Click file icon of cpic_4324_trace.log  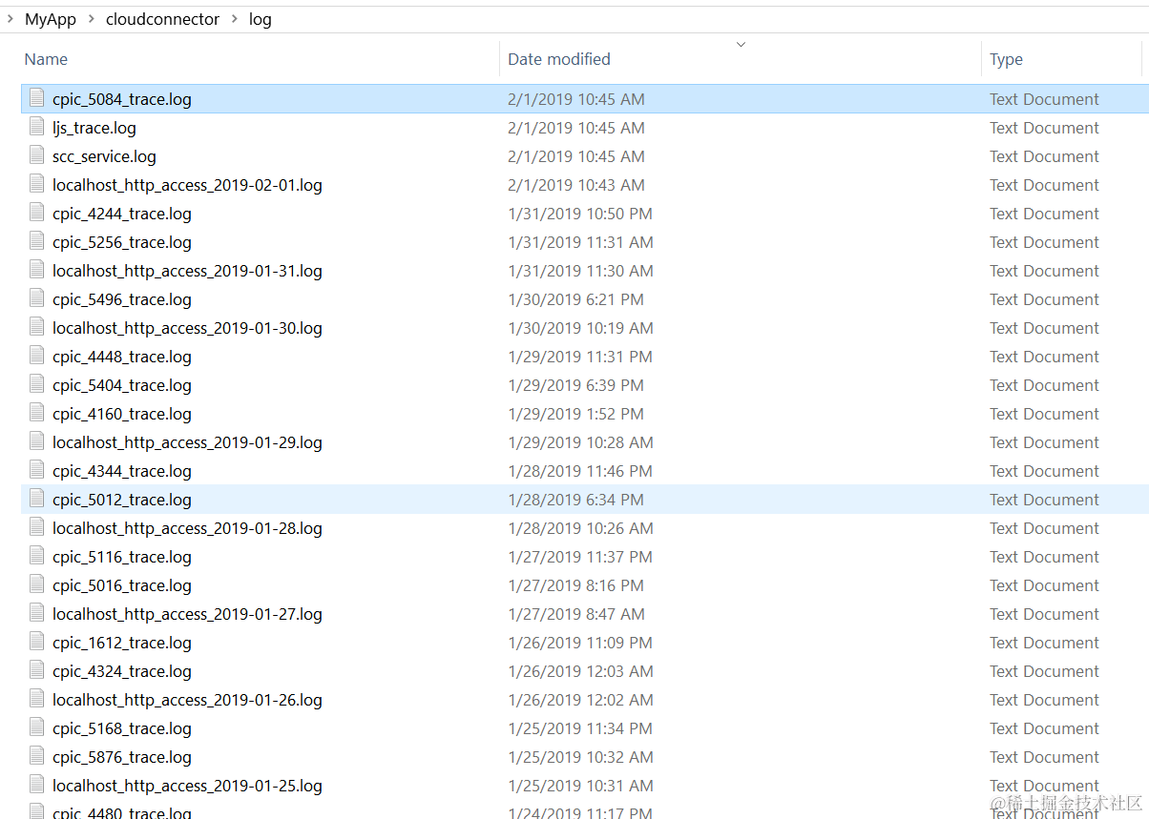37,670
